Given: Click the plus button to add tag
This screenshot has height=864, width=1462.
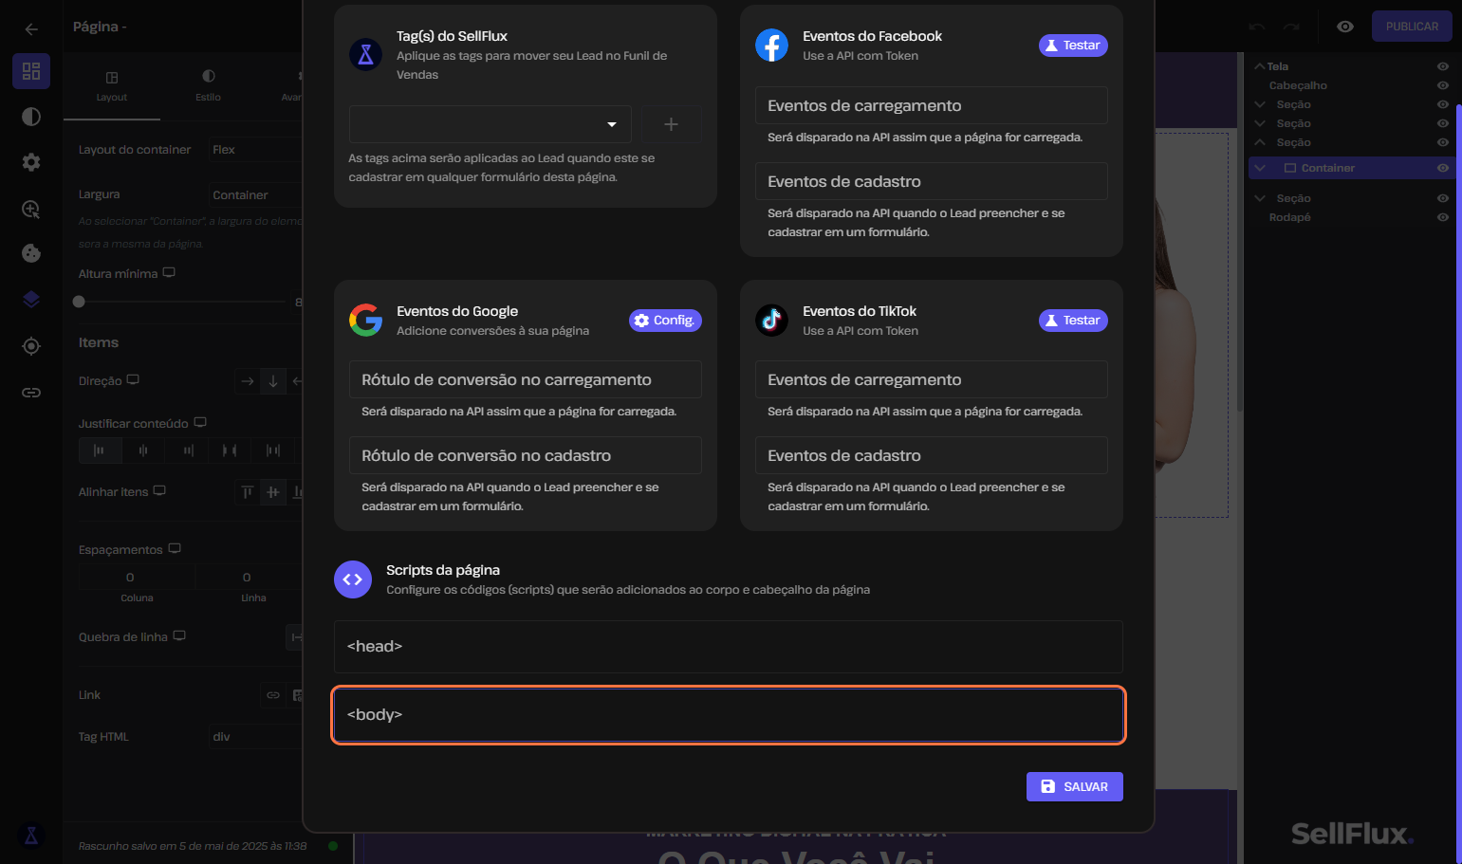Looking at the screenshot, I should (671, 124).
